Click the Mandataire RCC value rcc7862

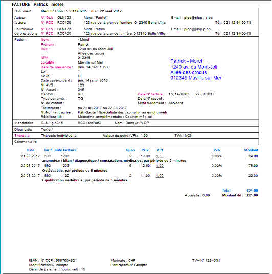tap(95, 123)
